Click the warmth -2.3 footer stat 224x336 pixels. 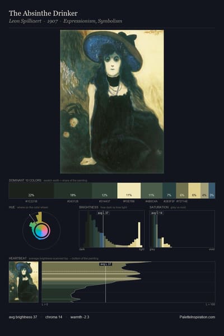[x=80, y=317]
